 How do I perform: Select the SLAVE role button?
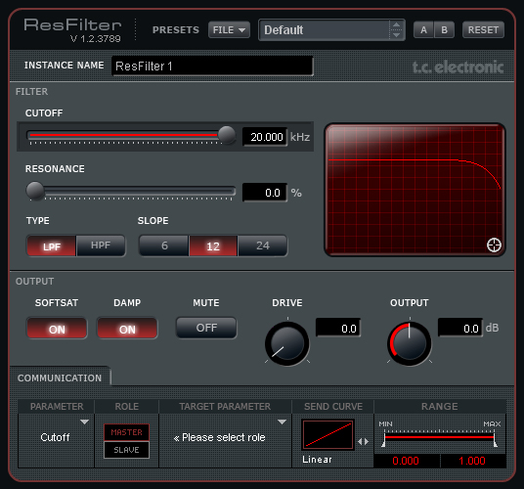[x=126, y=450]
